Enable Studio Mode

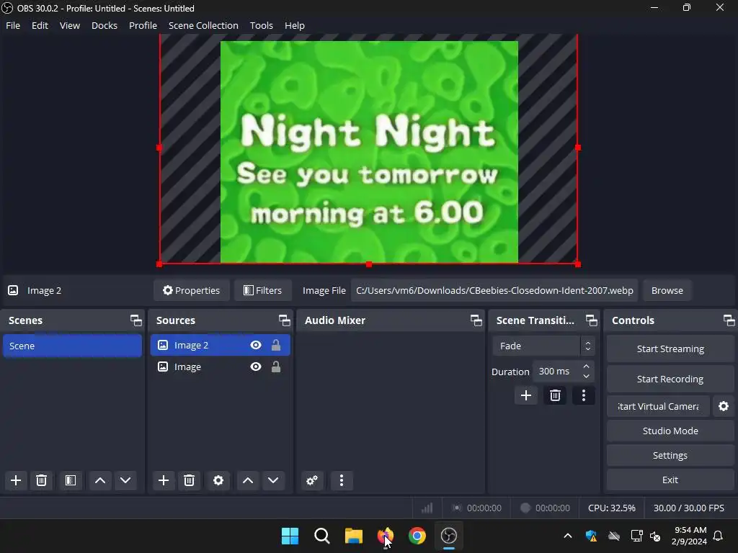click(670, 431)
